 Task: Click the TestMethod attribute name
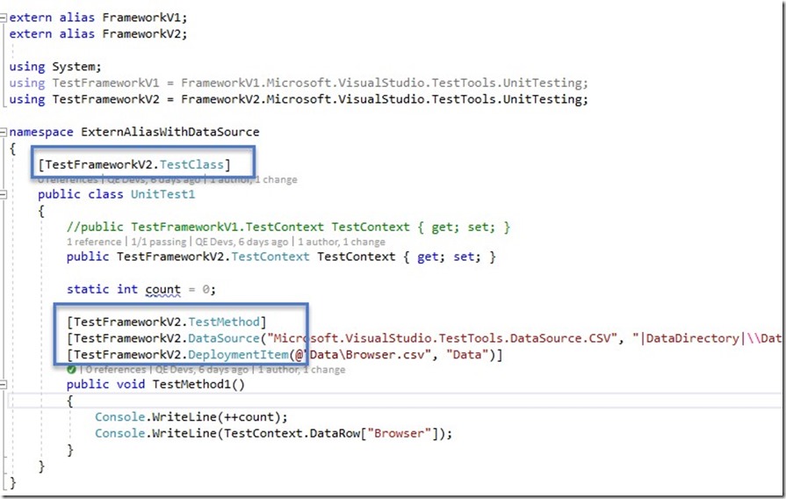tap(227, 322)
